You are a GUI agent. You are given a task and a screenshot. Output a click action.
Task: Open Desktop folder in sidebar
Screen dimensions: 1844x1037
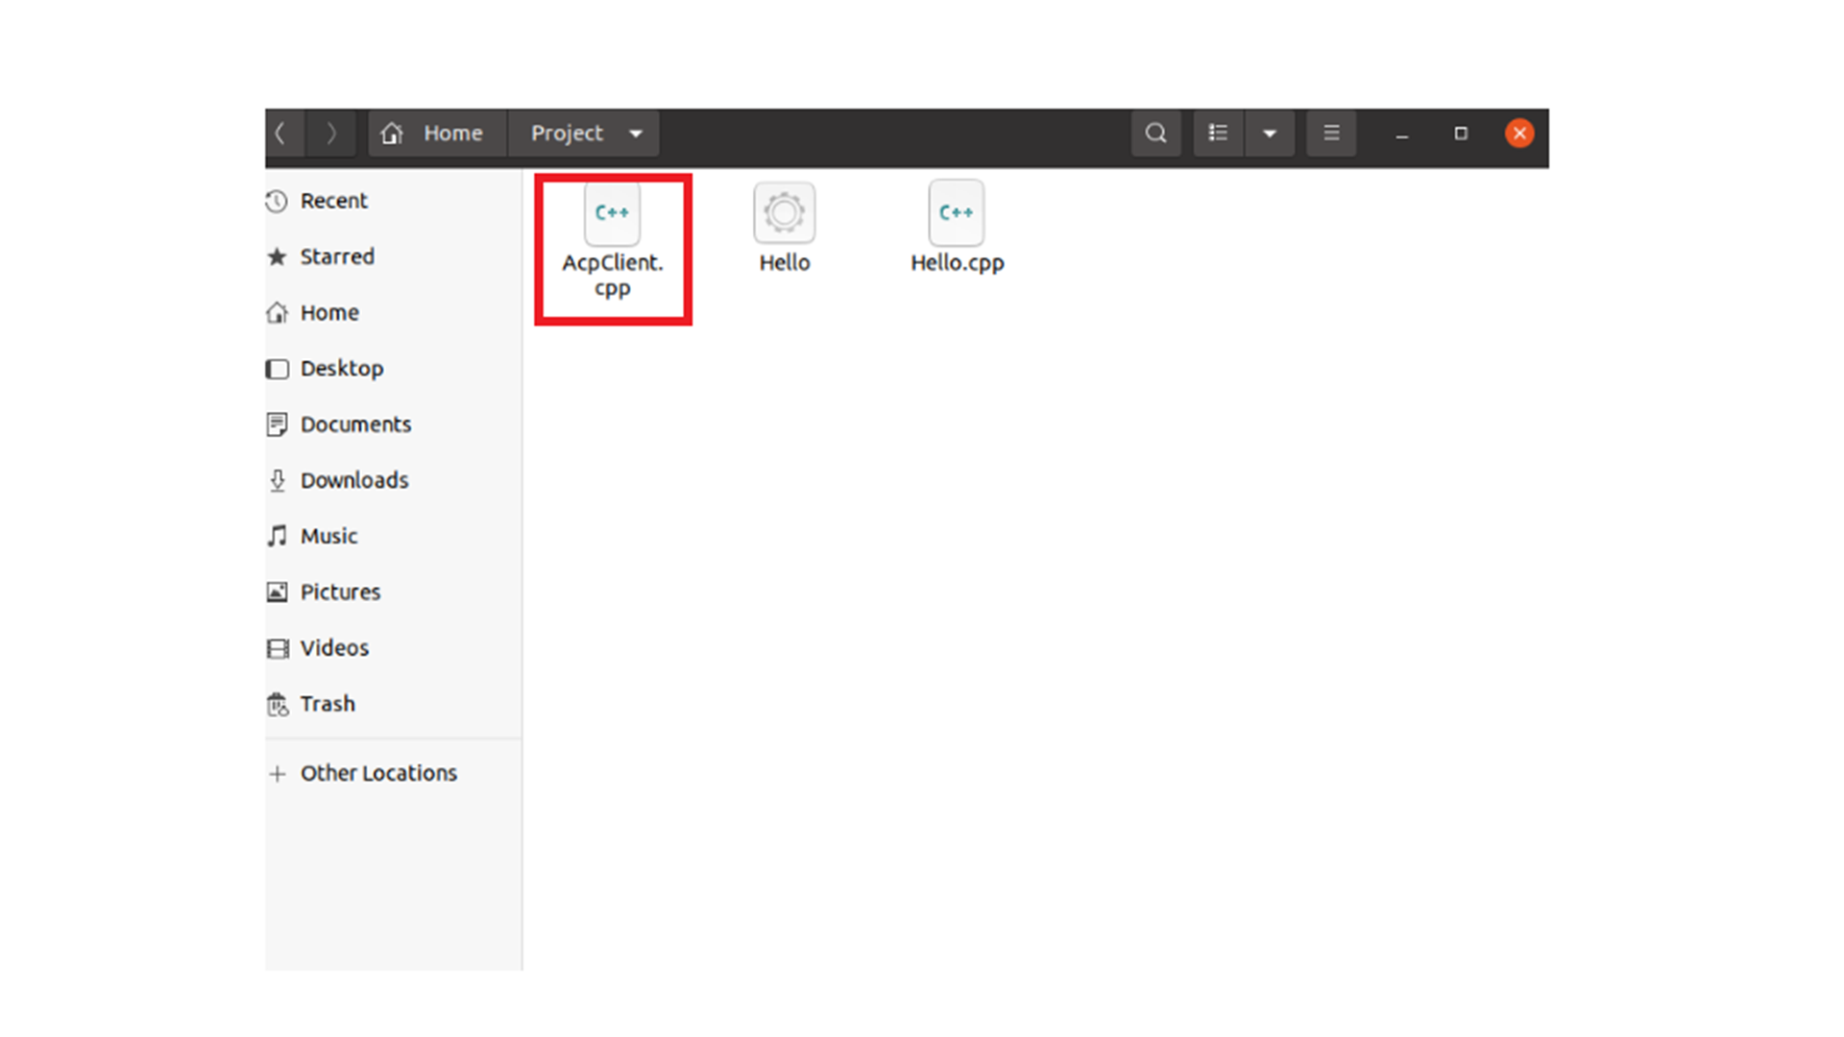coord(341,369)
